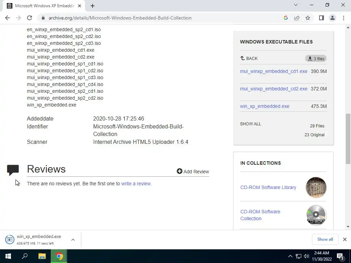Viewport: 351px width, 263px height.
Task: Open CD-ROM Software Collection link
Action: click(260, 215)
